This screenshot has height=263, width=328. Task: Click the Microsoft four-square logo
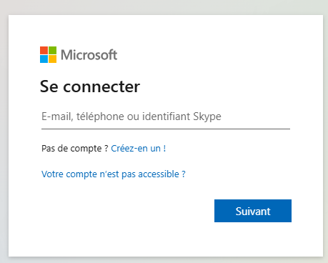point(48,54)
